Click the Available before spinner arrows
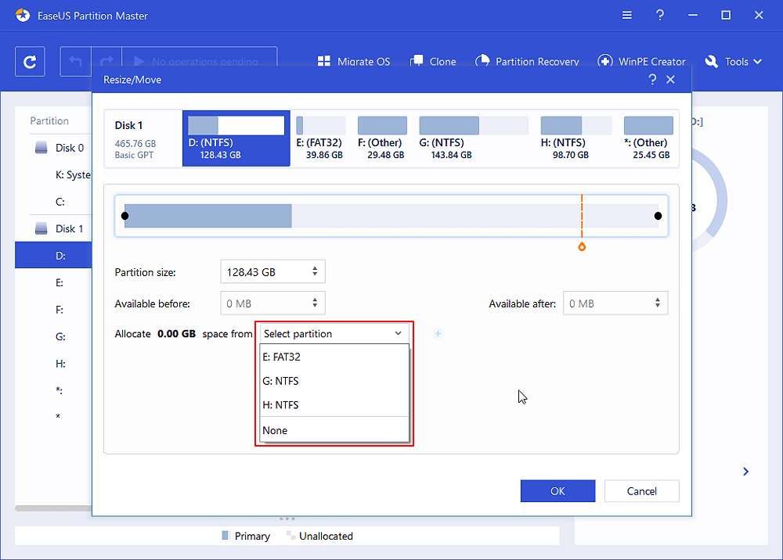783x560 pixels. pyautogui.click(x=315, y=303)
